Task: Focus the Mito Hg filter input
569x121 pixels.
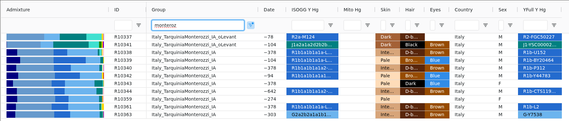Action: point(352,25)
